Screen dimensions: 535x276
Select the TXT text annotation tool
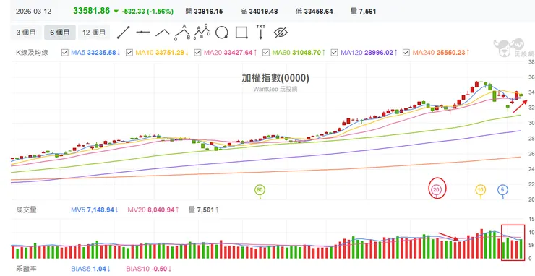pos(261,32)
